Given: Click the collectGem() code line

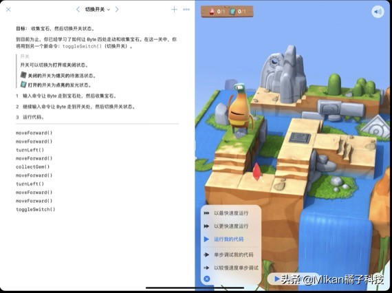Looking at the screenshot, I should (x=33, y=166).
